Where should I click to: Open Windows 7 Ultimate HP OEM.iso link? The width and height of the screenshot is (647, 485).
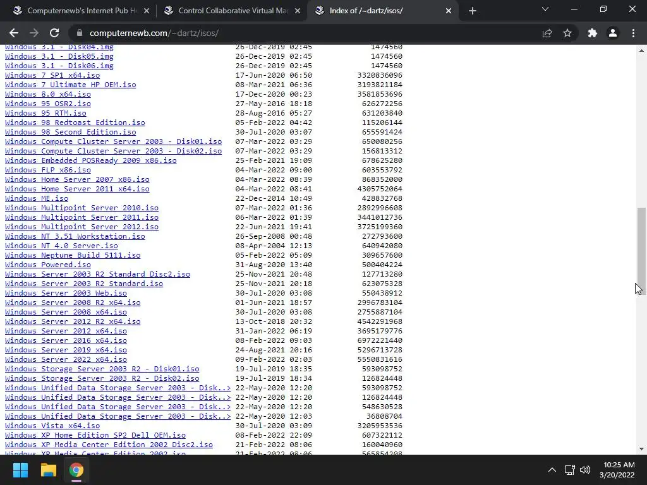pyautogui.click(x=71, y=85)
